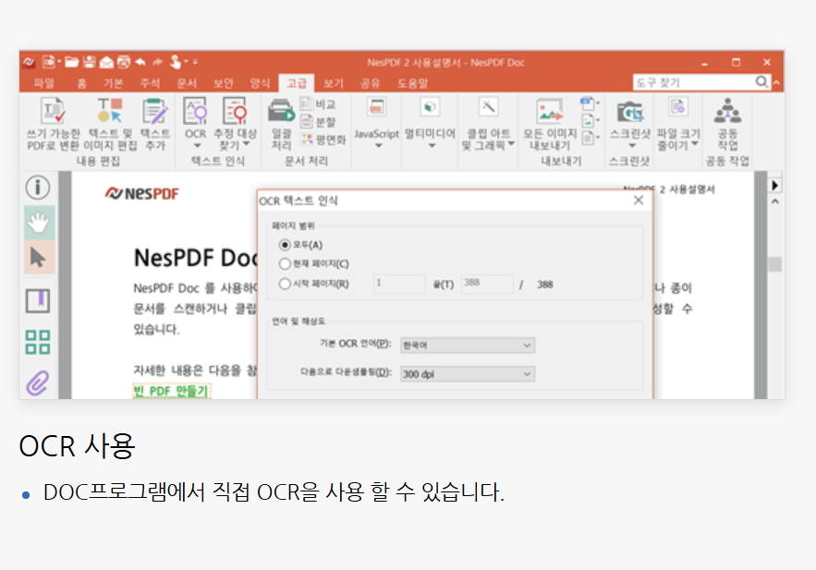This screenshot has width=816, height=570.
Task: Send document by email via envelope icon
Action: (x=106, y=63)
